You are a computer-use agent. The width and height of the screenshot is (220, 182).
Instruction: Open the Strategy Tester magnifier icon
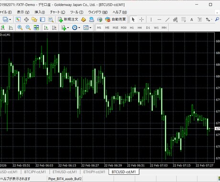[51, 20]
